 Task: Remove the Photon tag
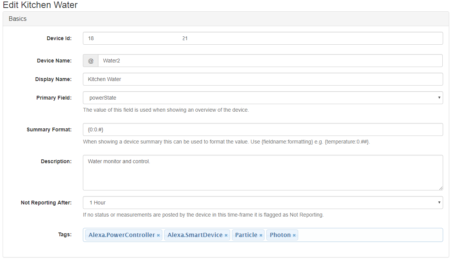294,235
